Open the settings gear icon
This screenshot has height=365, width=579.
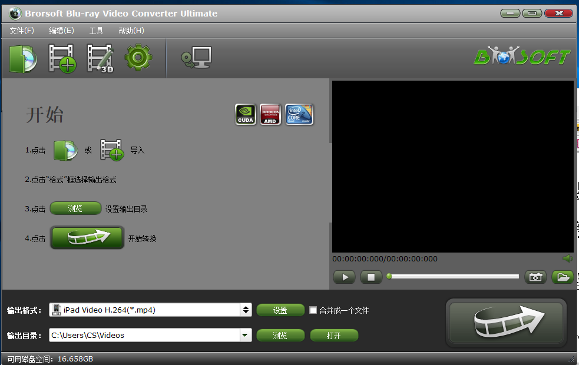pos(138,58)
